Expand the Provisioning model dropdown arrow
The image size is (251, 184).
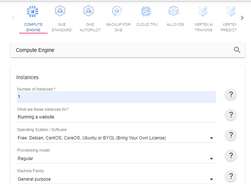212,159
